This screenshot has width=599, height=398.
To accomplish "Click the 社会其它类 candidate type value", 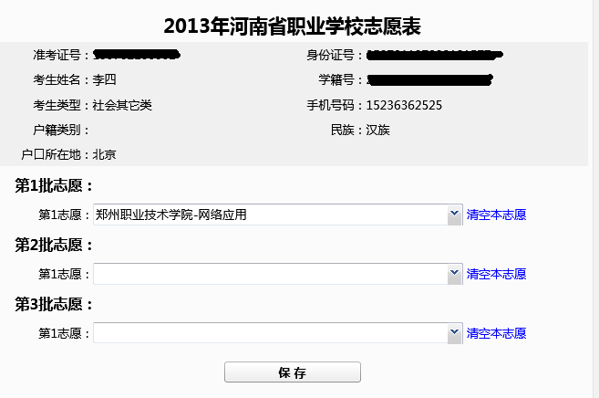I will click(x=122, y=105).
